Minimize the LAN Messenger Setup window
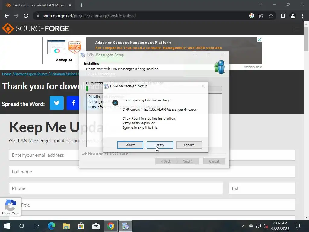This screenshot has height=232, width=309. (195, 55)
